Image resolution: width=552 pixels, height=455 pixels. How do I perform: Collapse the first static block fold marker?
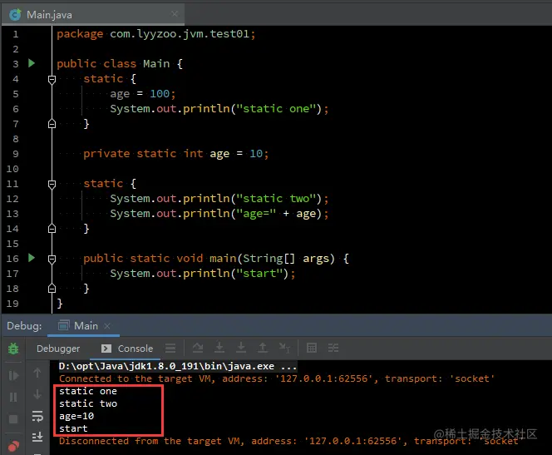click(x=52, y=79)
